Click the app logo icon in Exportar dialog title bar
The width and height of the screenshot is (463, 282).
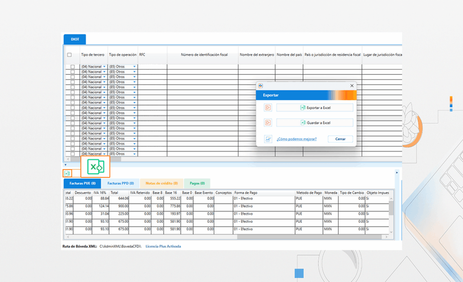261,86
